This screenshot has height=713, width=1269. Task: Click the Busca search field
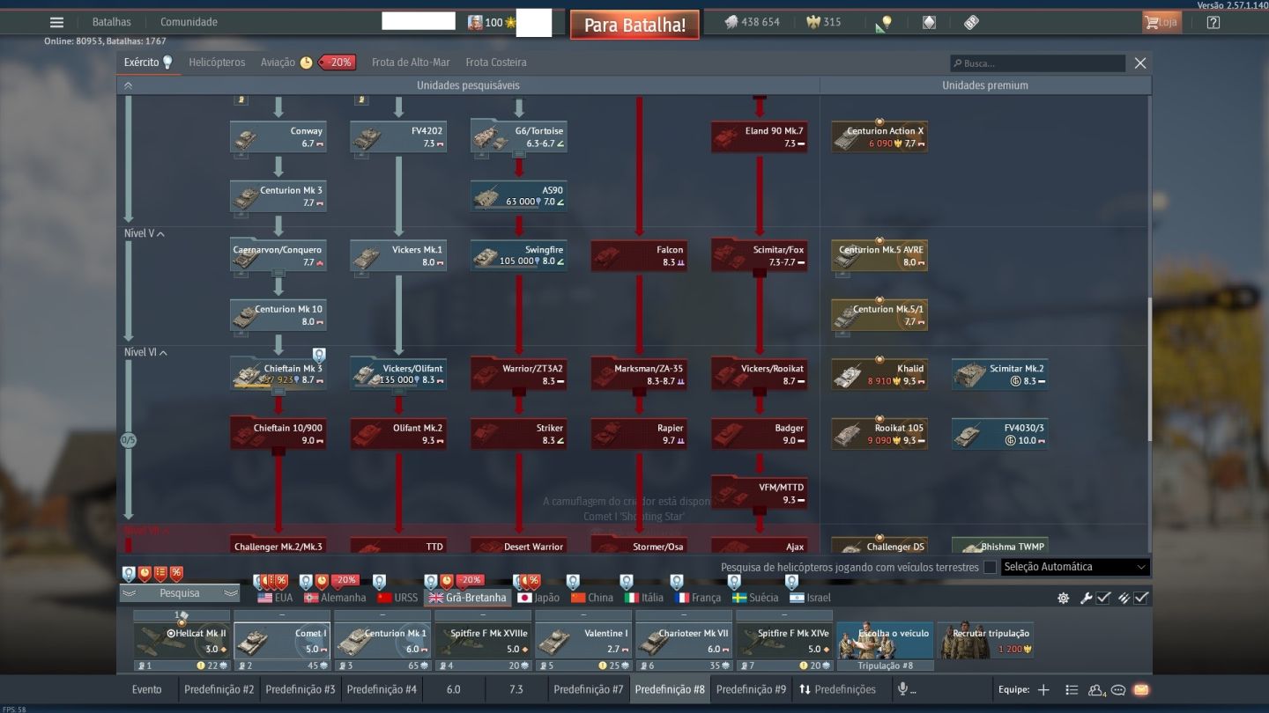pyautogui.click(x=1038, y=63)
